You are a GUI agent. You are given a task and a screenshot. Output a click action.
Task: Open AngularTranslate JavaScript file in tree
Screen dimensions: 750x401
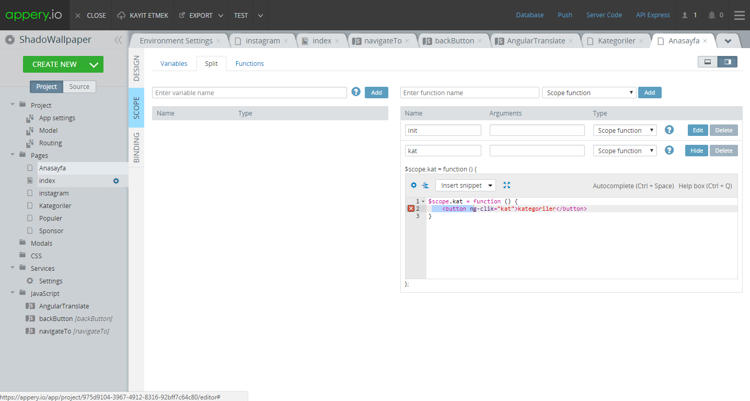click(x=64, y=306)
